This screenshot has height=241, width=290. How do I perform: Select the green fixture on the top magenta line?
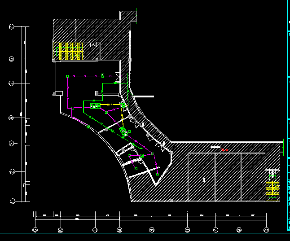[x=103, y=75]
